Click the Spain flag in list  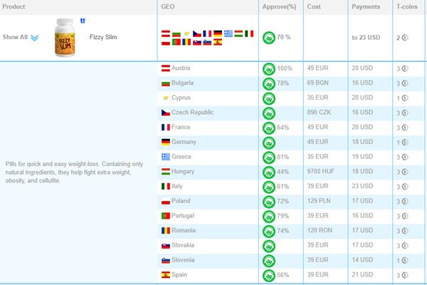click(x=166, y=274)
